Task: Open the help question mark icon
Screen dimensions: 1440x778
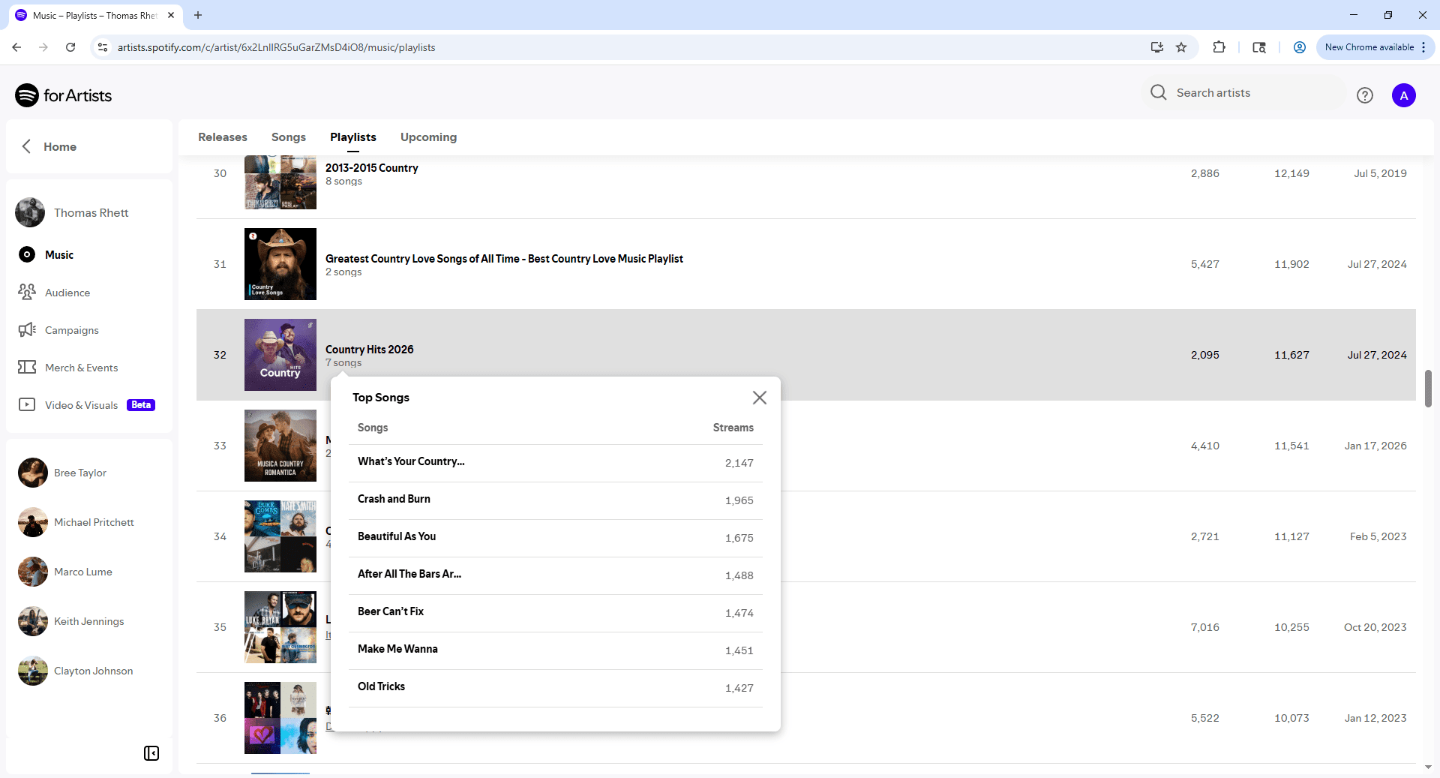Action: coord(1365,95)
